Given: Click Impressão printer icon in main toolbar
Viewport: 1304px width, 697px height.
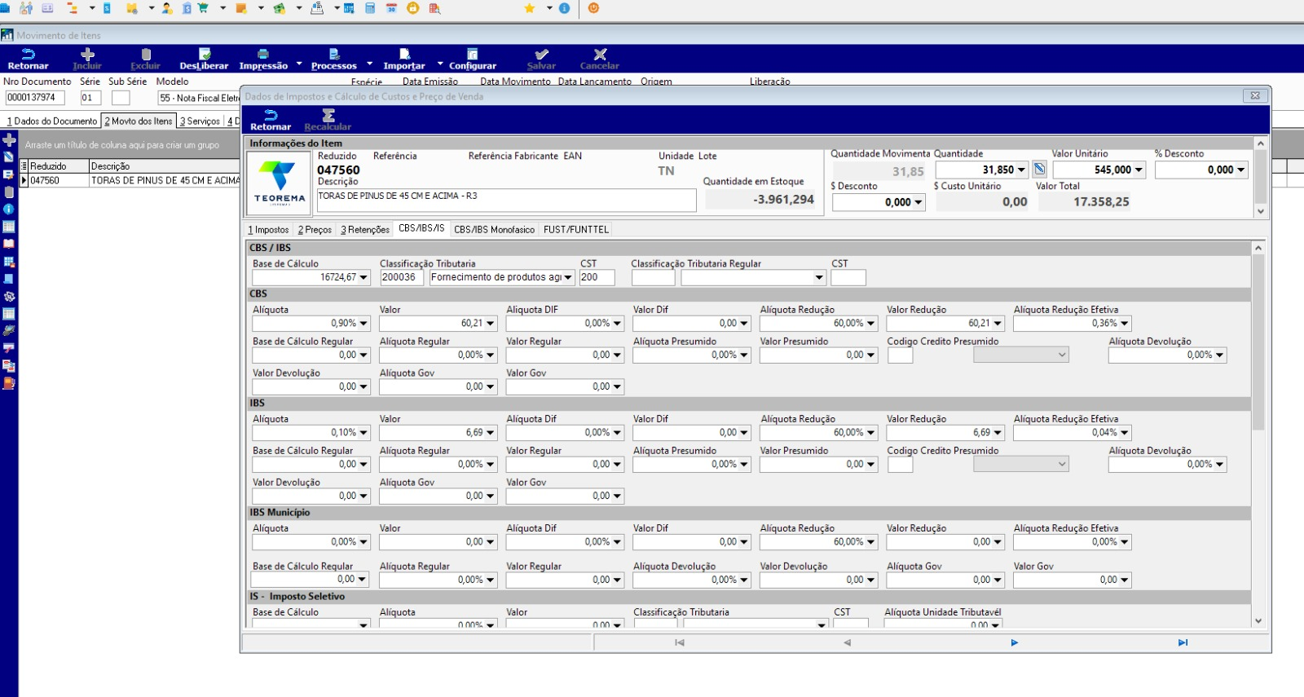Looking at the screenshot, I should [x=262, y=54].
